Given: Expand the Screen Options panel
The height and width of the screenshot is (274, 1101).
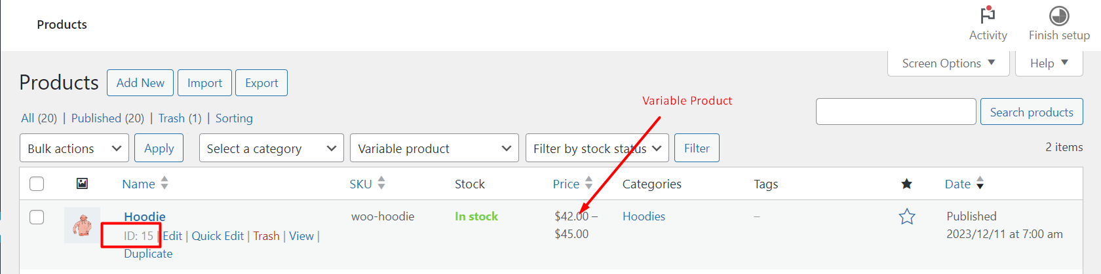Looking at the screenshot, I should tap(948, 63).
